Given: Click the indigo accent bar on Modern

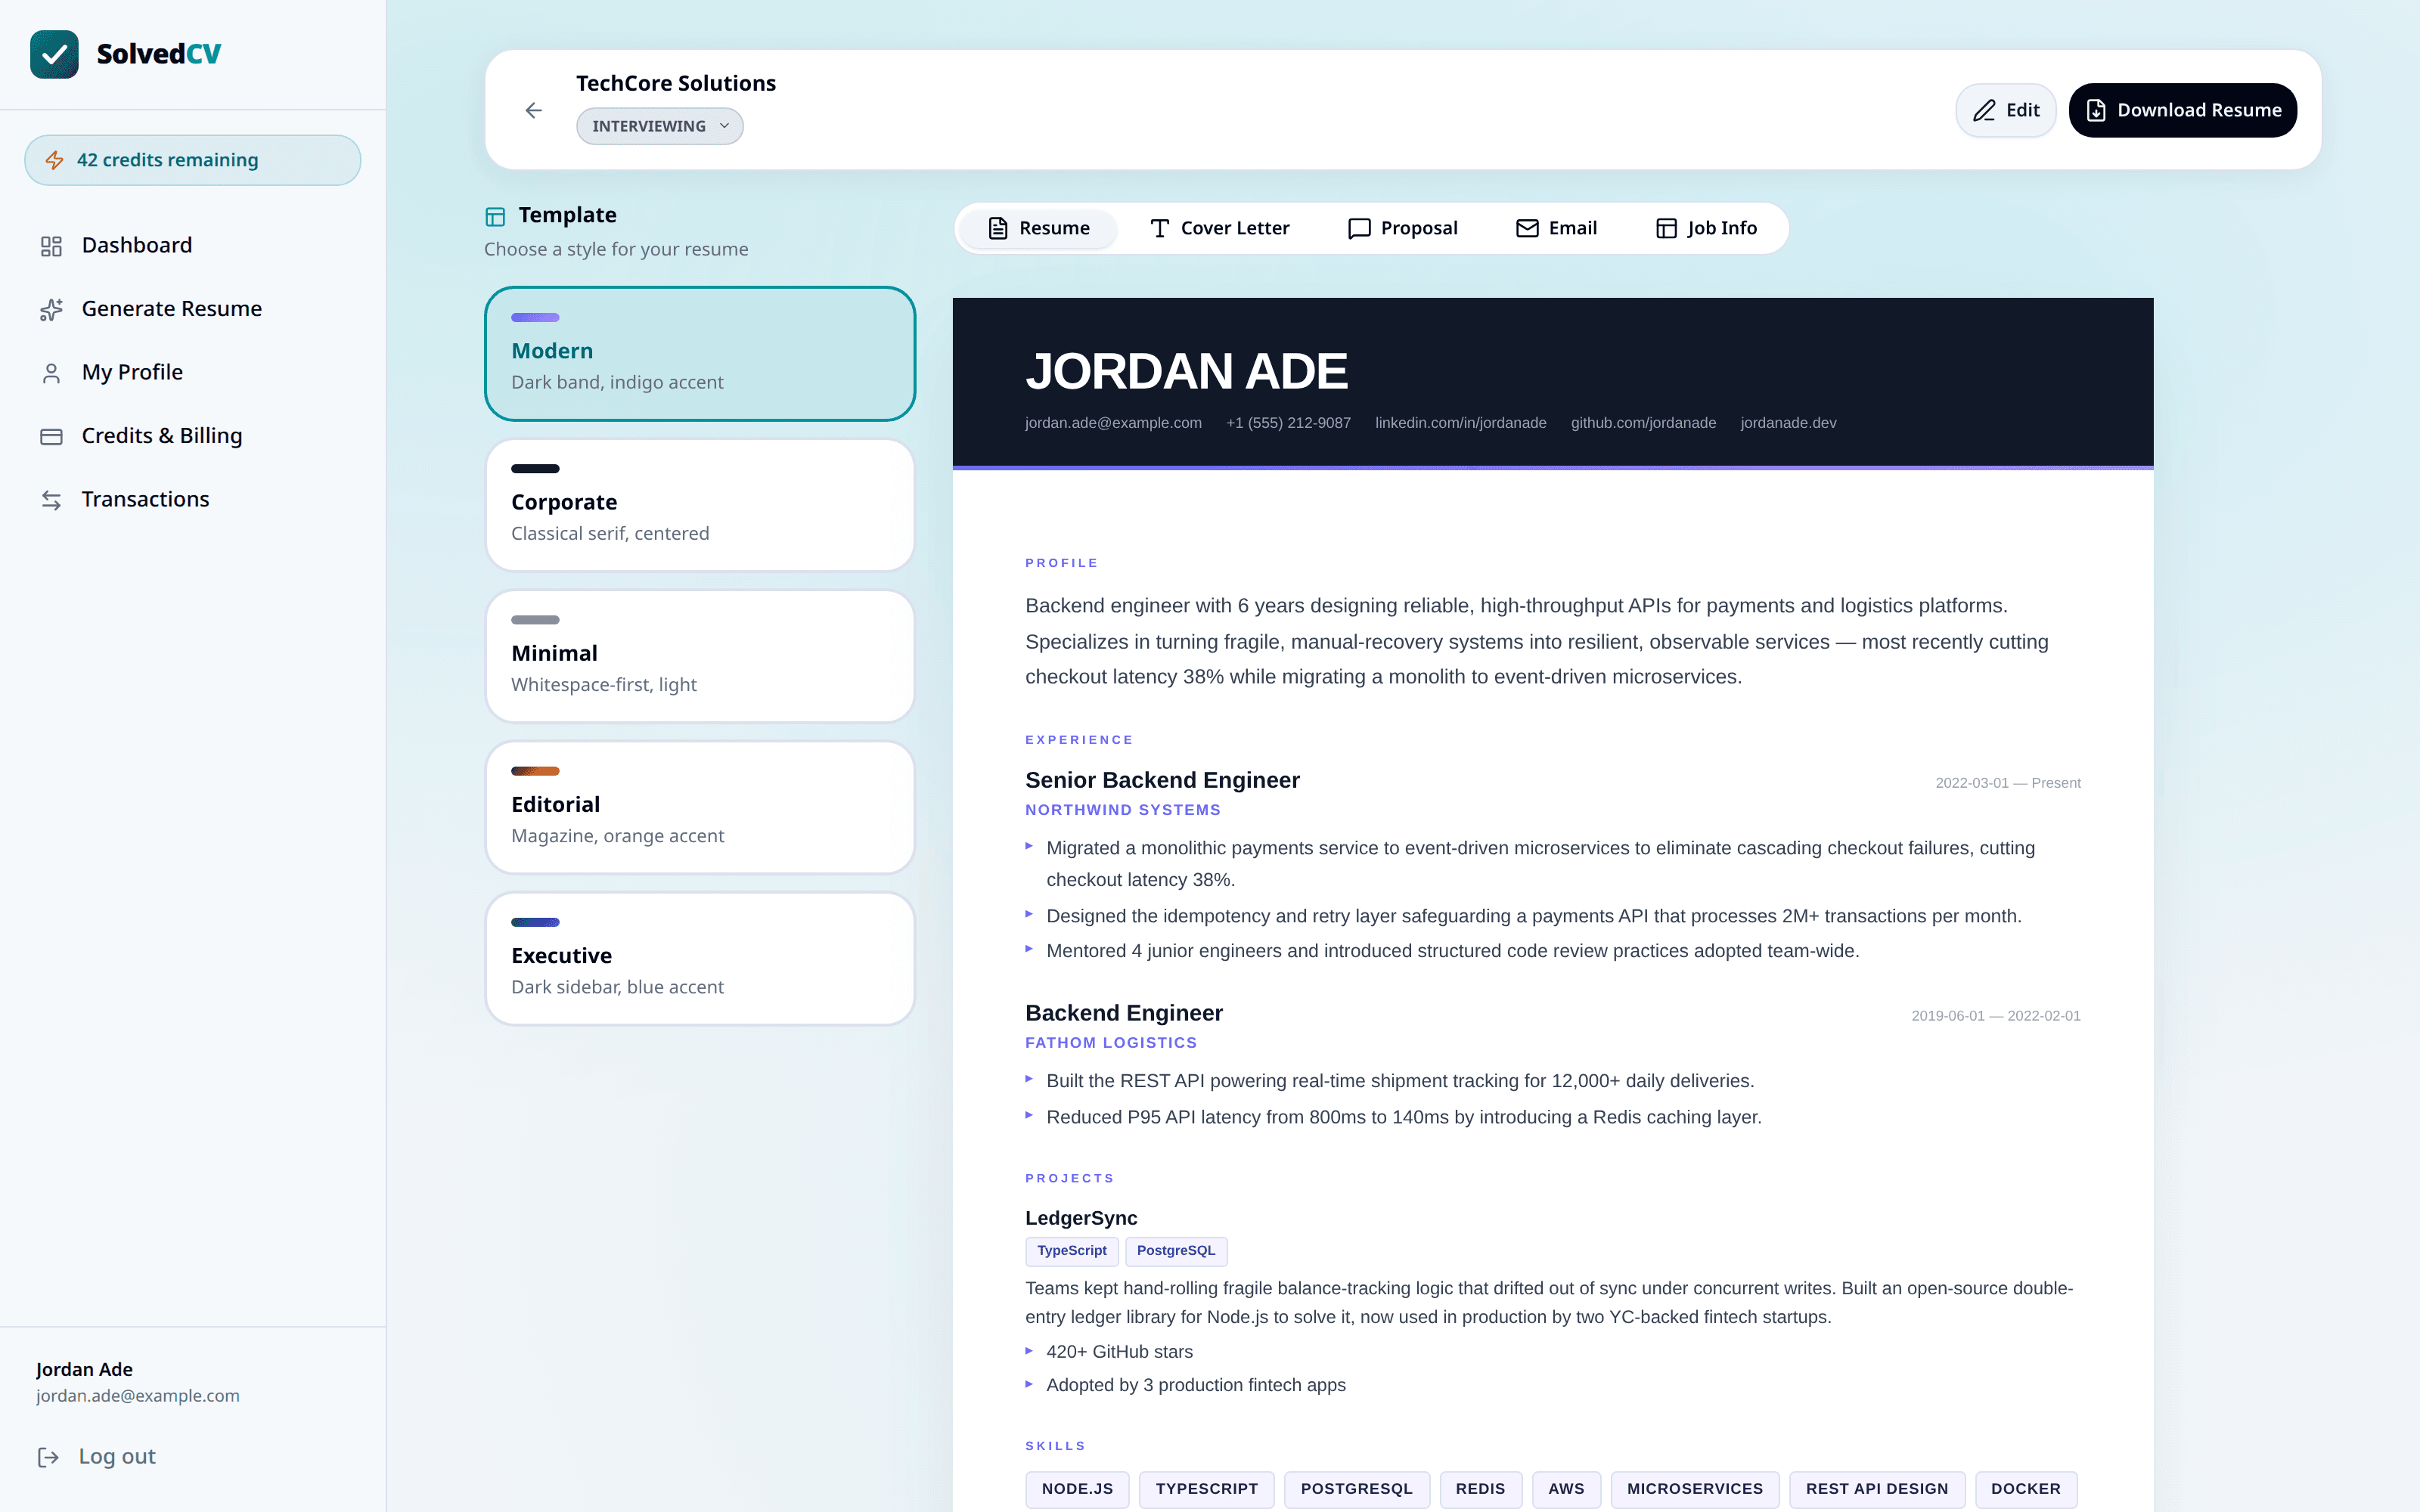Looking at the screenshot, I should (x=535, y=317).
